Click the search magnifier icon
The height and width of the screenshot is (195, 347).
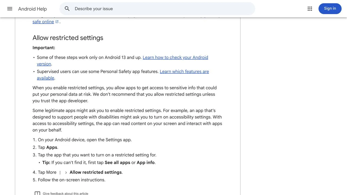[67, 9]
